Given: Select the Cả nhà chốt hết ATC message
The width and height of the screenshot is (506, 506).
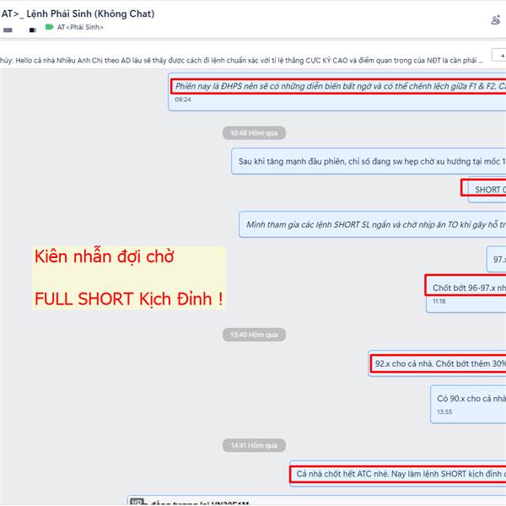Looking at the screenshot, I should pos(397,473).
